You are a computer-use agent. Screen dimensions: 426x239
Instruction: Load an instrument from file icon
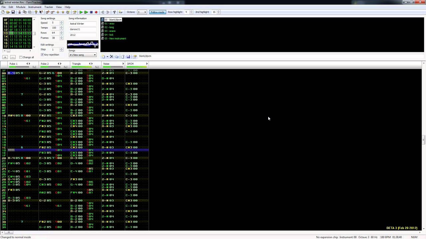[122, 56]
